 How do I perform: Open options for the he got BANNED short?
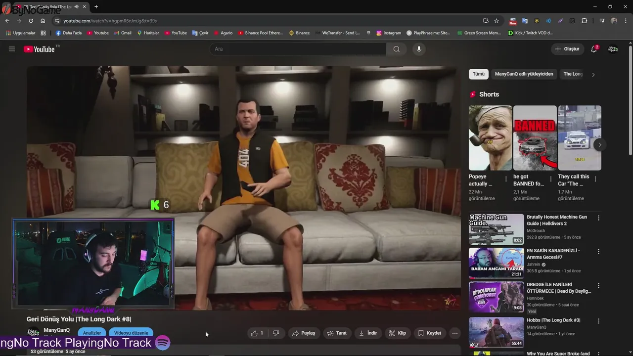click(550, 179)
